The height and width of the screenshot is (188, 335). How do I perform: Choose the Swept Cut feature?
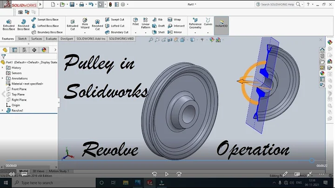[x=114, y=20]
